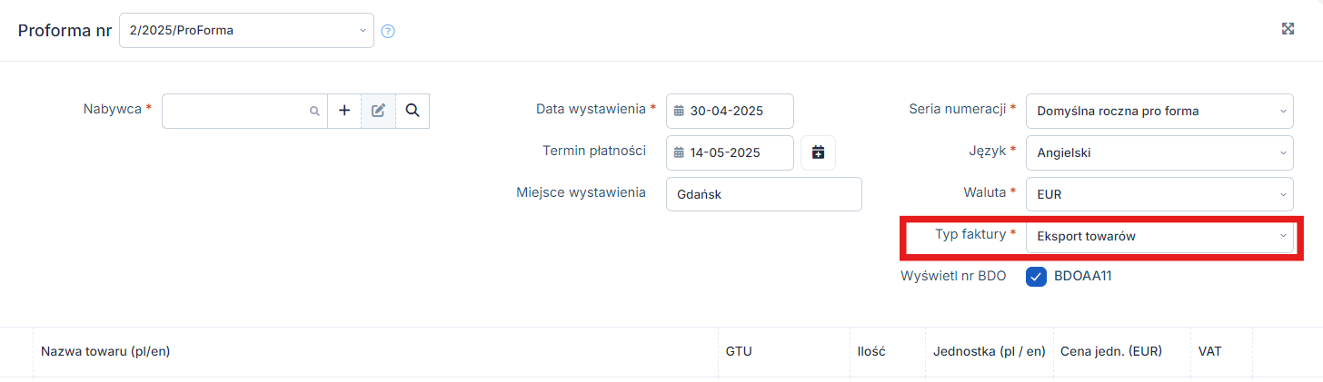Click the help question mark icon

click(388, 31)
